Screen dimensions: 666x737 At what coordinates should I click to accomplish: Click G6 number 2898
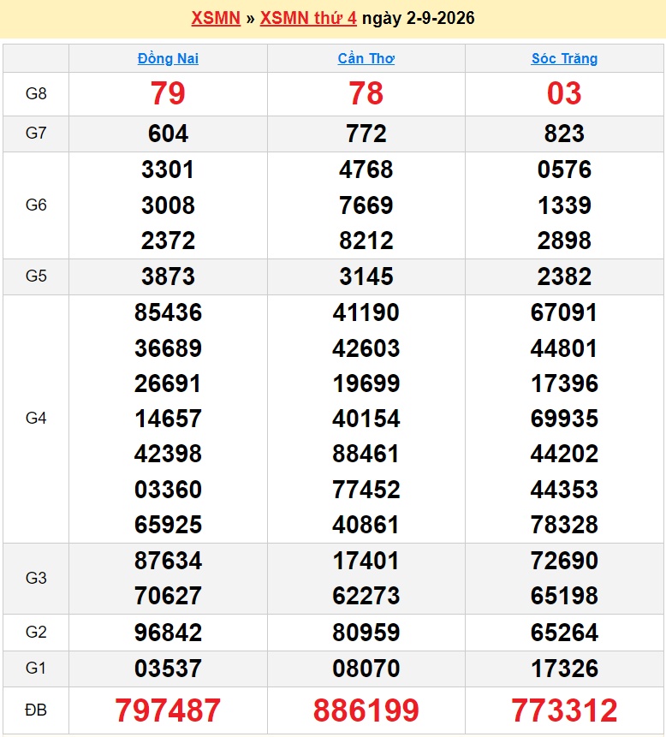point(564,241)
